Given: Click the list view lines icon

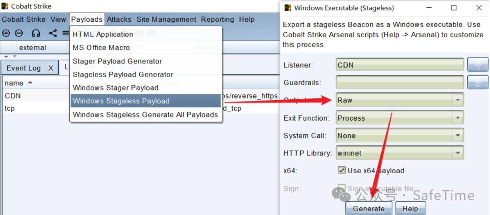Looking at the screenshot, I should 66,33.
